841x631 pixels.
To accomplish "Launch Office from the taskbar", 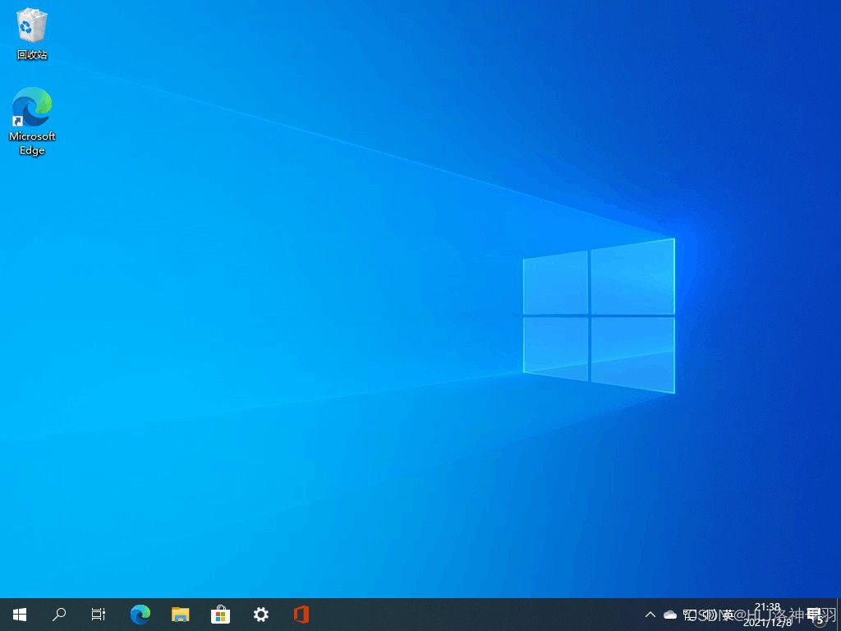I will point(301,615).
